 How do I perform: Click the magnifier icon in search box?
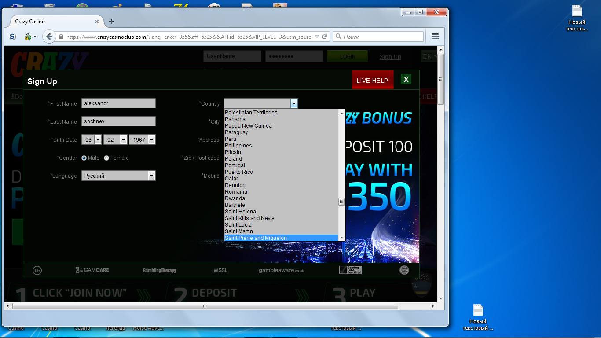point(339,37)
